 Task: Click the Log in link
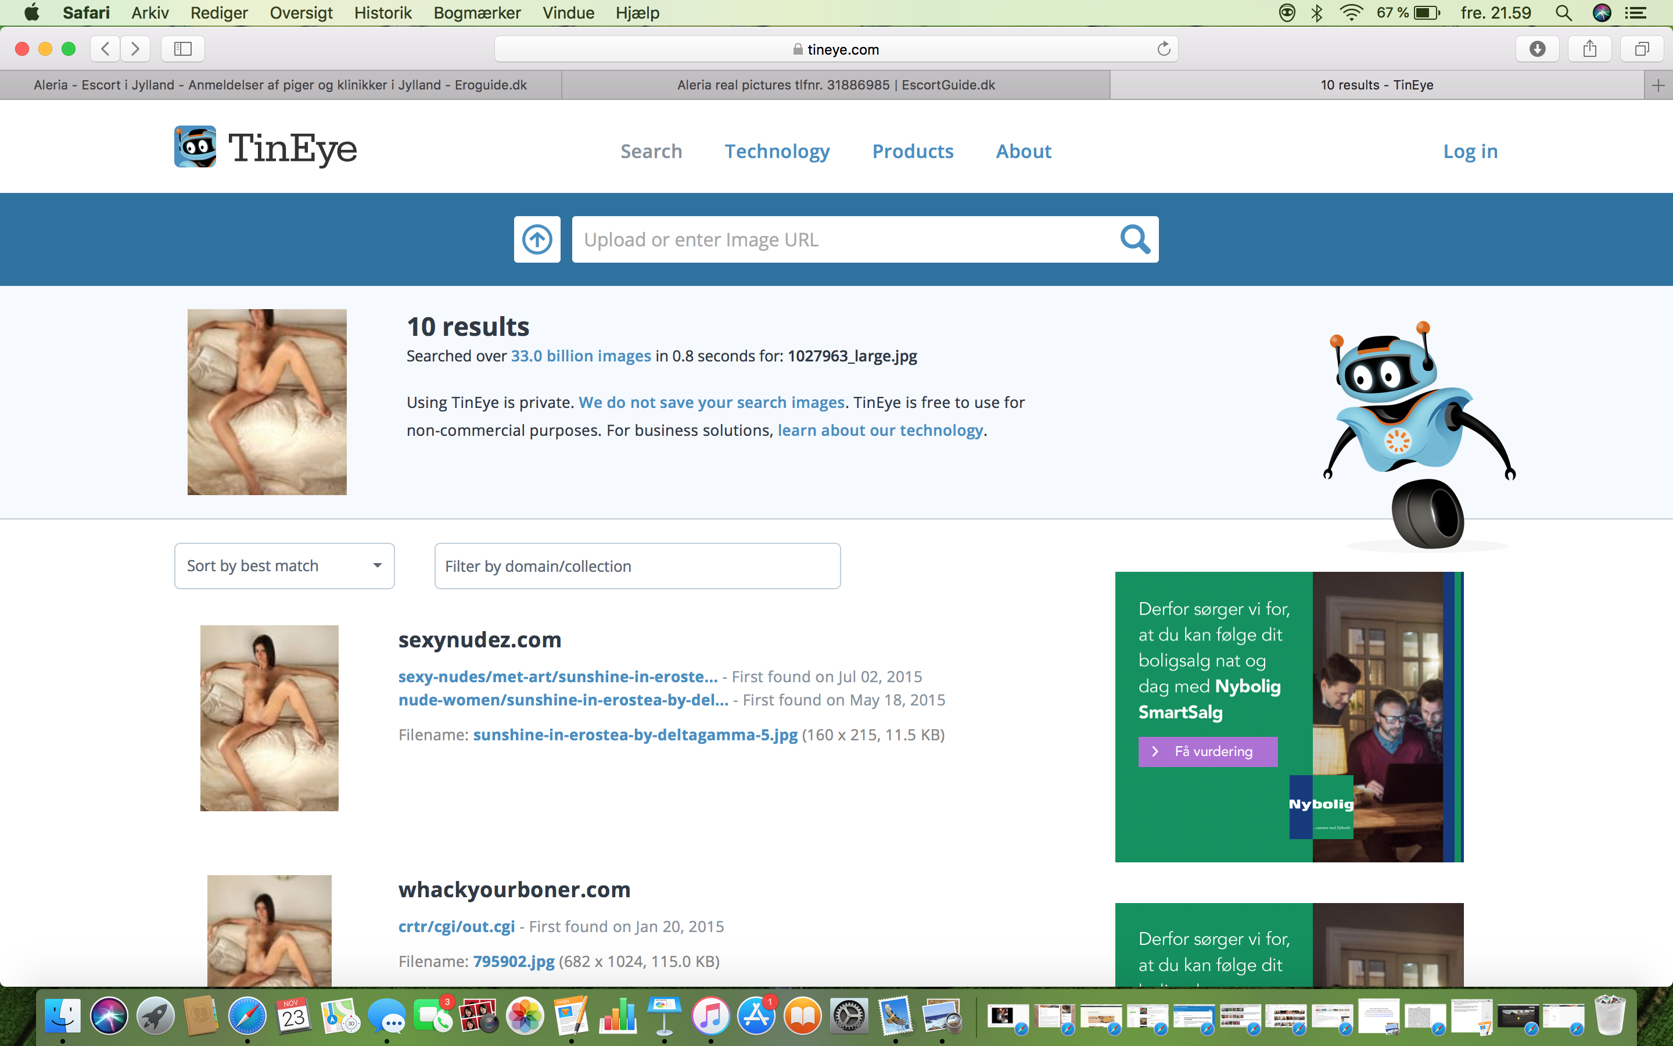click(x=1470, y=151)
